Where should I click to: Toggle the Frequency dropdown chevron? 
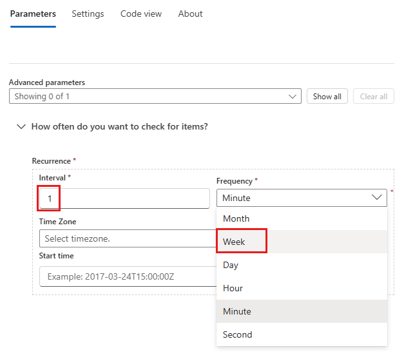[x=377, y=198]
